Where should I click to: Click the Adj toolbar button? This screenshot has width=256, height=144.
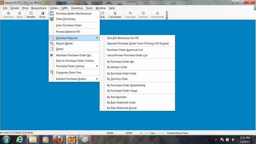coord(102,15)
